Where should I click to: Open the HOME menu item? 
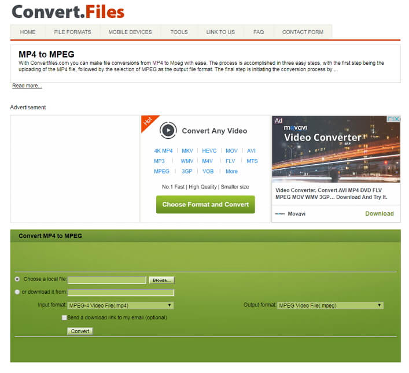click(x=28, y=32)
